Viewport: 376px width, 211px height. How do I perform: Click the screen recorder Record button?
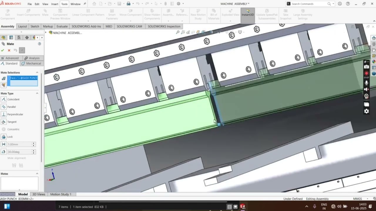click(x=366, y=73)
